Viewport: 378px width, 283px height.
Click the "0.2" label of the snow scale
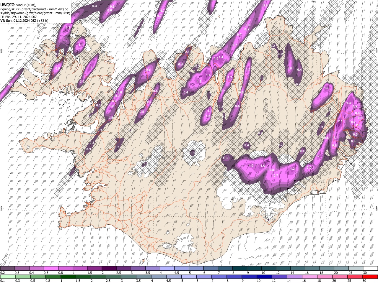pos(3,272)
